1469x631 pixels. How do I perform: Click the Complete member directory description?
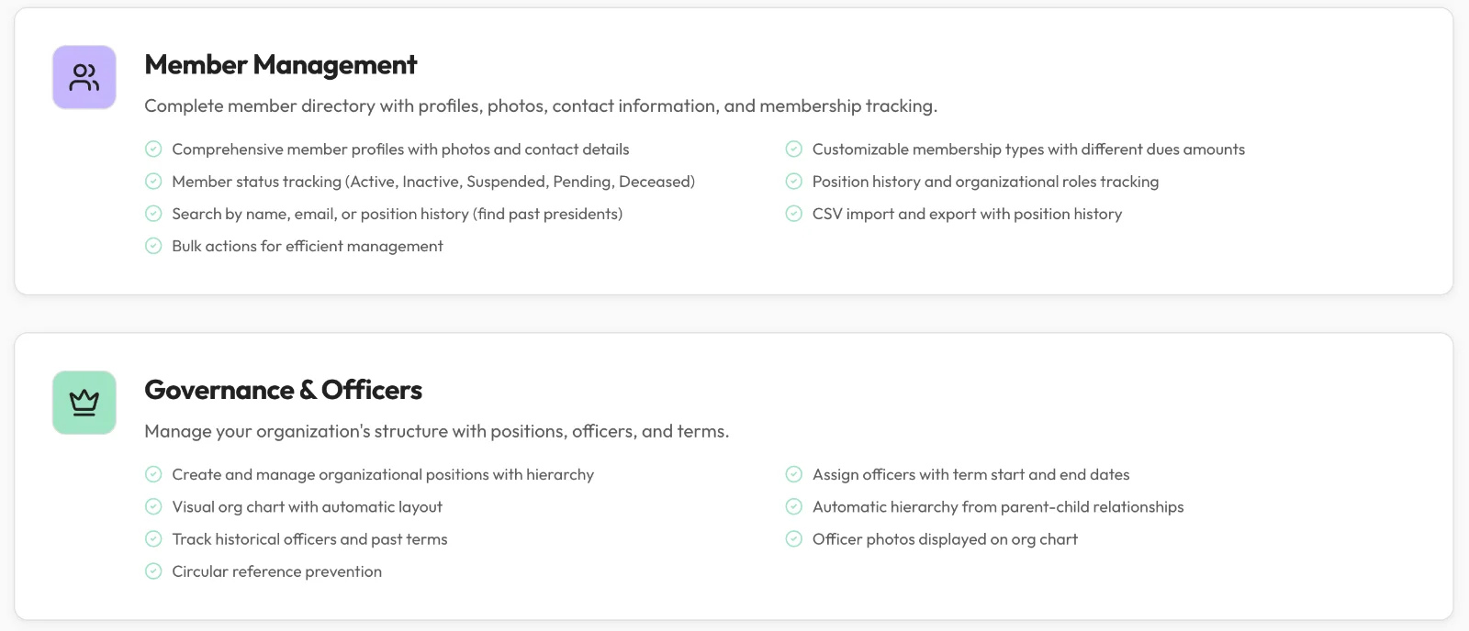tap(541, 106)
